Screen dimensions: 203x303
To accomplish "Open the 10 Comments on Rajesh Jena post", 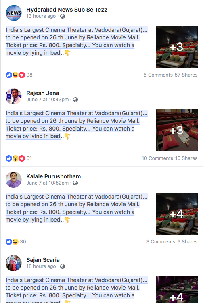I will tap(157, 158).
